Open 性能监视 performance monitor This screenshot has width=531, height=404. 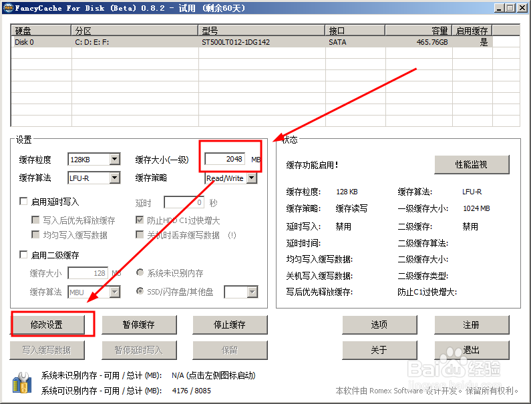[x=472, y=164]
